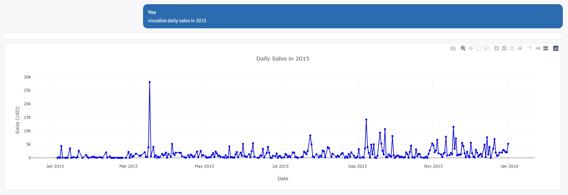Enable show closest data on hover
The width and height of the screenshot is (568, 195).
538,48
